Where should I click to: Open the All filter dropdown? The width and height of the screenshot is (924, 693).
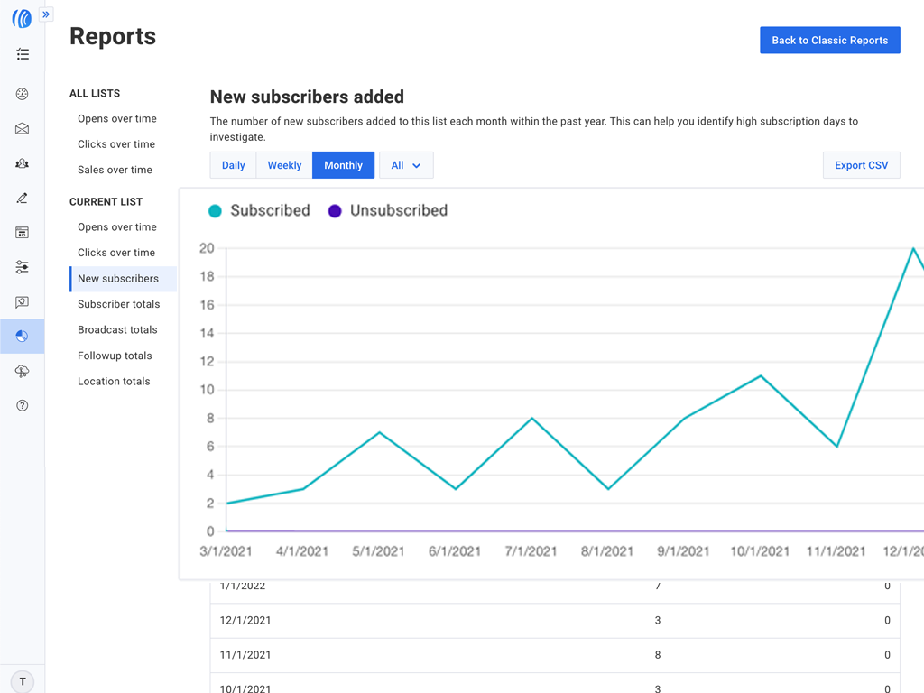coord(406,165)
